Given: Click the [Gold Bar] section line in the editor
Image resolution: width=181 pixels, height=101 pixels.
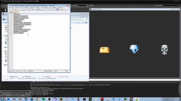Looking at the screenshot, I should point(18,28).
